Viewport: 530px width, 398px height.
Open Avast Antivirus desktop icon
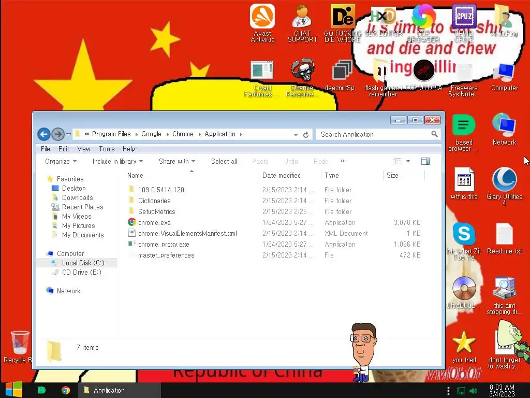(x=262, y=23)
